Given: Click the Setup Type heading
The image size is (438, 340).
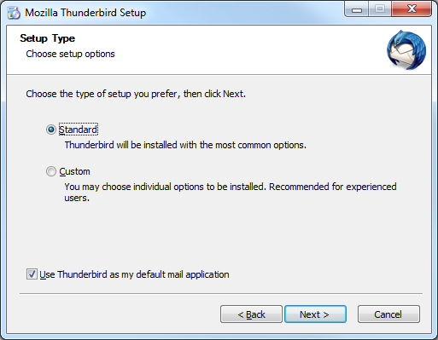Looking at the screenshot, I should pyautogui.click(x=48, y=38).
